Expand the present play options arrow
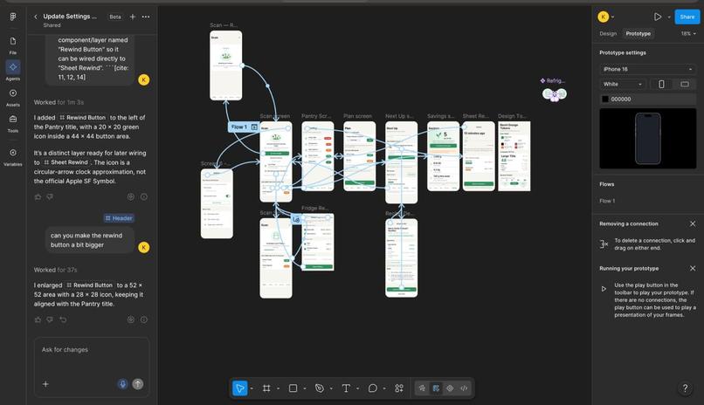Screen dimensions: 704x405 669,17
